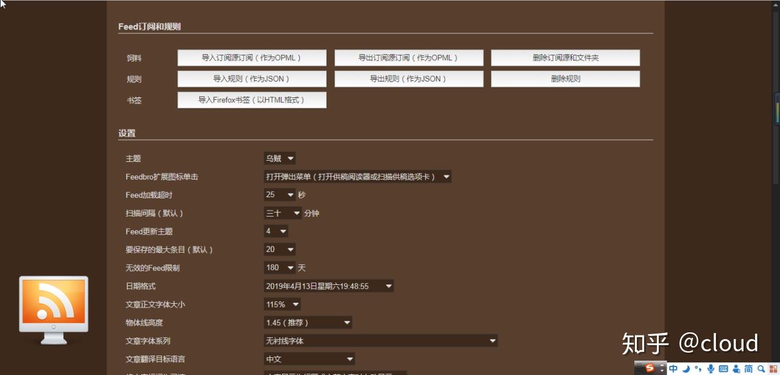This screenshot has width=780, height=375.
Task: Collapse the Sogou input toolbar arrow
Action: click(x=662, y=370)
